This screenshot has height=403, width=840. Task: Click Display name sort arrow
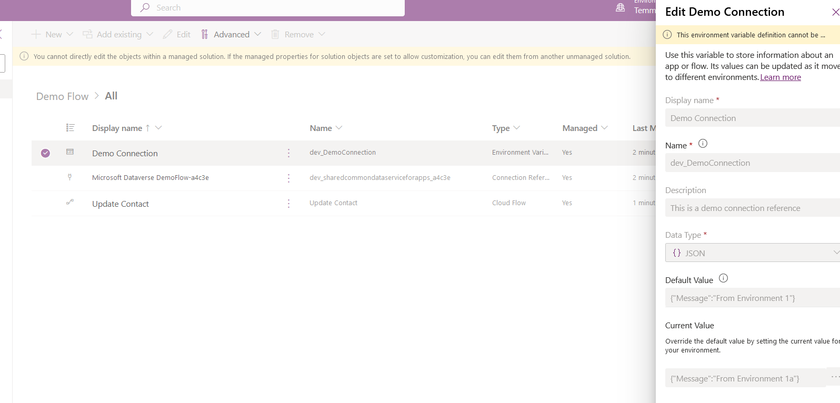point(148,128)
